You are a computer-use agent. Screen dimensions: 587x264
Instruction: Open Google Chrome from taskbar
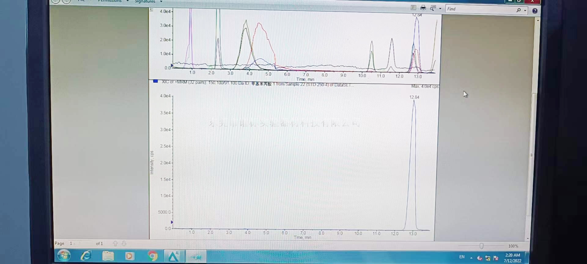point(152,256)
